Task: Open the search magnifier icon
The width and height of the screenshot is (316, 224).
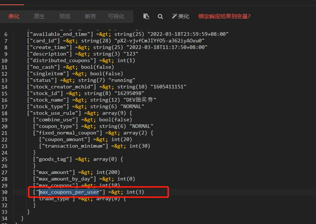Action: point(160,16)
